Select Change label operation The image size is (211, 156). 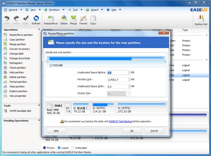13,54
